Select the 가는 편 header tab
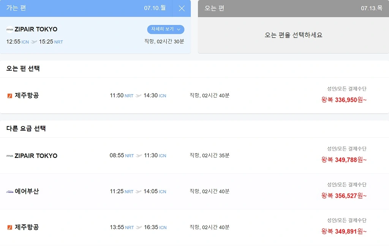The width and height of the screenshot is (389, 246). pos(16,8)
